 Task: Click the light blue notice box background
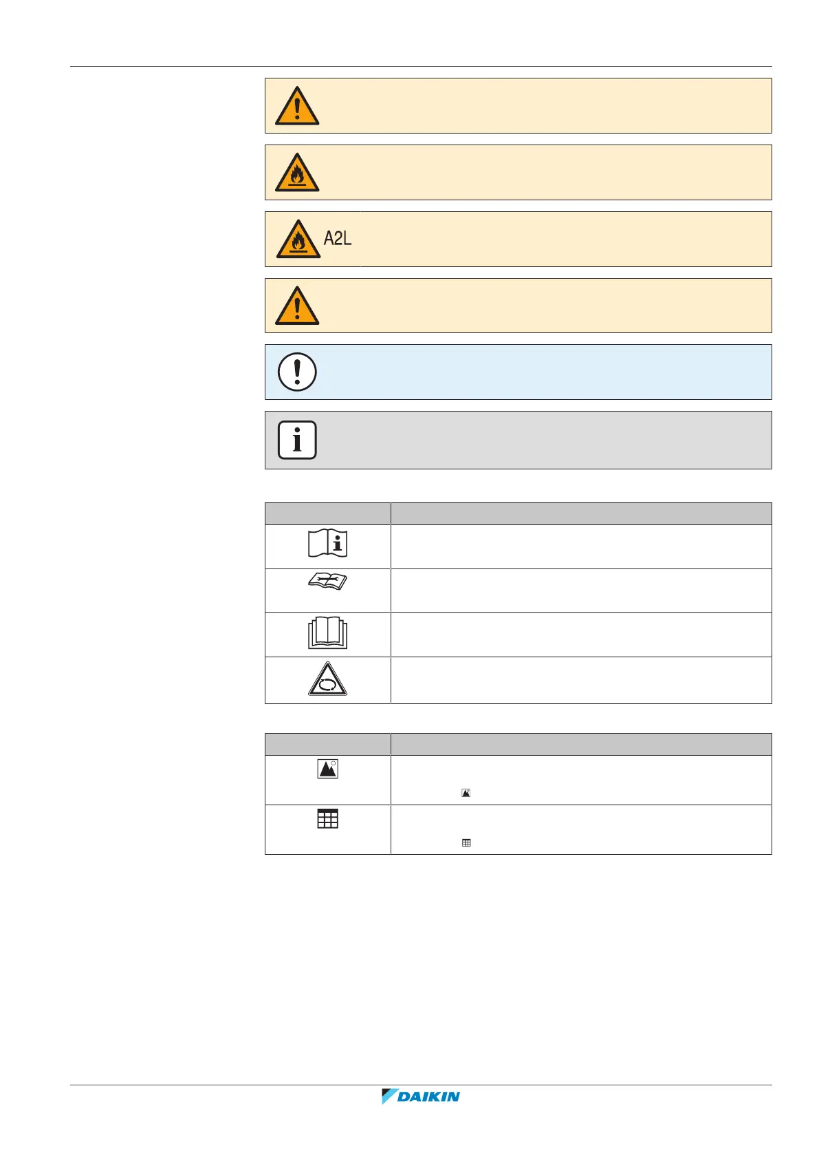click(543, 372)
